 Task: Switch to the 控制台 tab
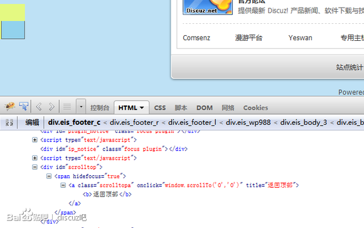pos(100,108)
